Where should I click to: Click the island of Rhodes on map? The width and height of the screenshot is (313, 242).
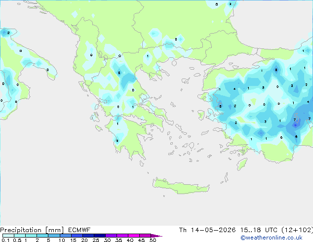coord(242,164)
